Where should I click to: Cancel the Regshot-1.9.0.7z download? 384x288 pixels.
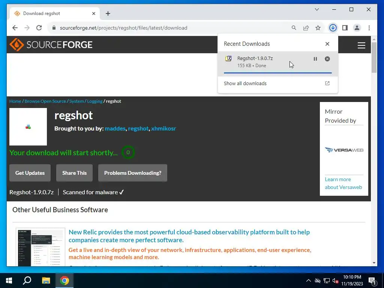tap(327, 59)
